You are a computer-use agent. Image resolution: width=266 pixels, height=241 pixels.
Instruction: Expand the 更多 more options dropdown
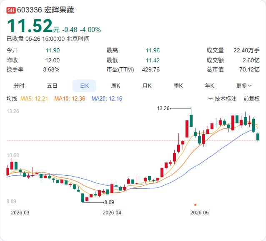pos(244,86)
